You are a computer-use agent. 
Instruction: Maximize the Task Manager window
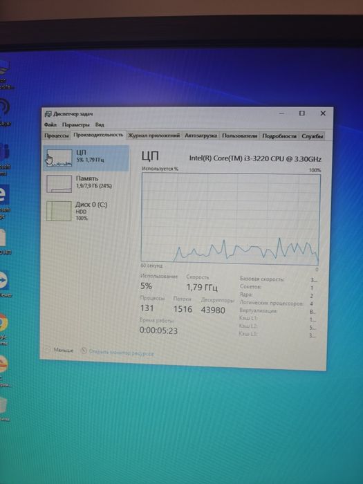[x=302, y=113]
